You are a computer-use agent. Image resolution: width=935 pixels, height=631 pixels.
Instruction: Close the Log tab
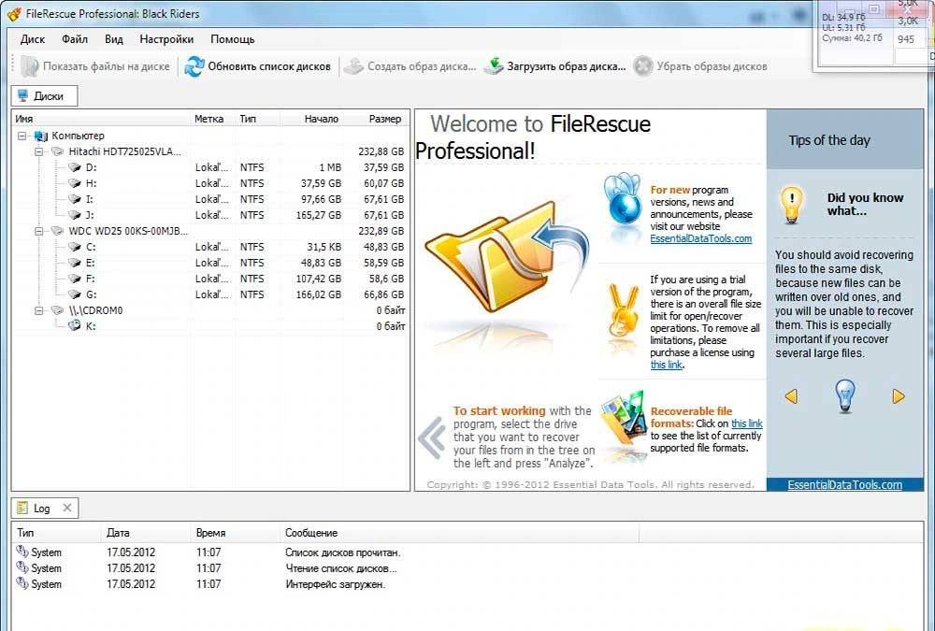click(x=67, y=508)
